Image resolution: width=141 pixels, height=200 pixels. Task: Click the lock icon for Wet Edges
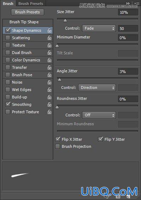(x=49, y=90)
